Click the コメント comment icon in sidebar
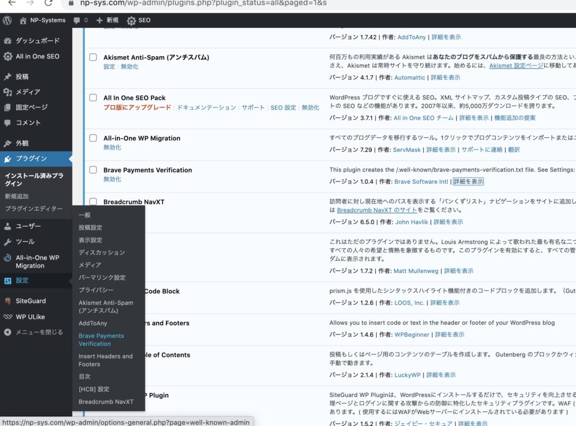Image resolution: width=576 pixels, height=426 pixels. point(7,123)
